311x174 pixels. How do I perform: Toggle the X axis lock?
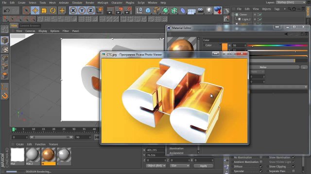[x=73, y=11]
